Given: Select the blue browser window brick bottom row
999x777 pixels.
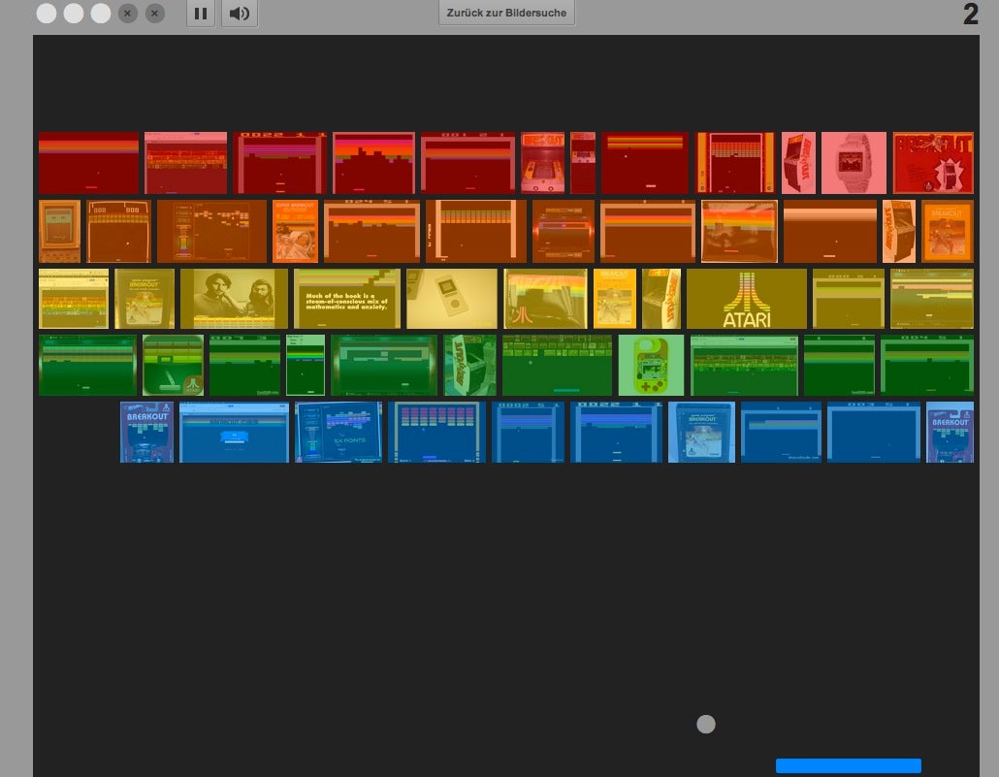Looking at the screenshot, I should tap(233, 432).
